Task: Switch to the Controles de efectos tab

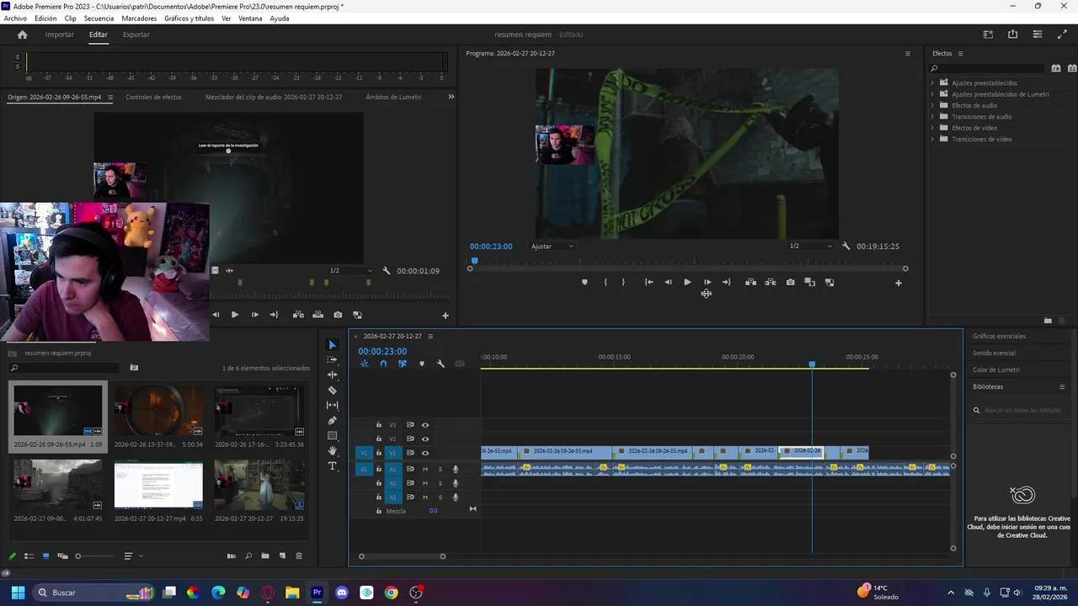Action: 153,97
